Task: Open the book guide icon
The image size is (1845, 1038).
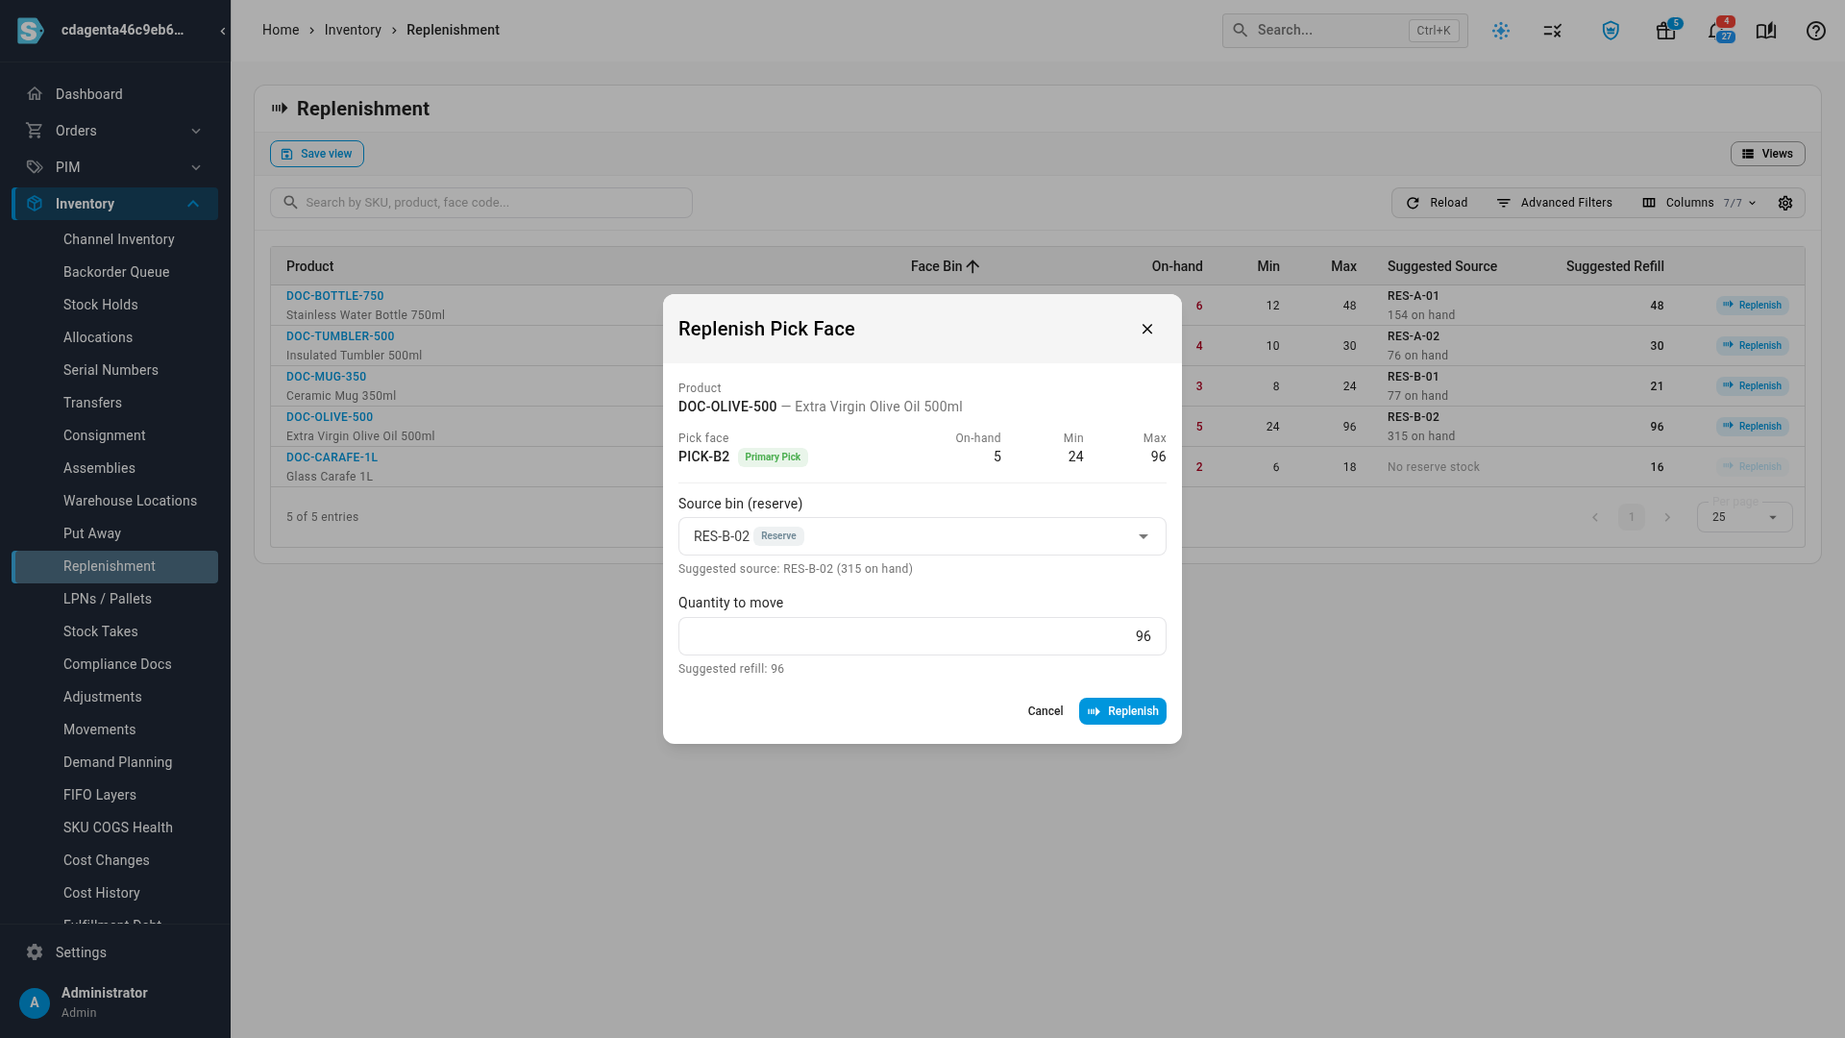Action: click(x=1766, y=31)
